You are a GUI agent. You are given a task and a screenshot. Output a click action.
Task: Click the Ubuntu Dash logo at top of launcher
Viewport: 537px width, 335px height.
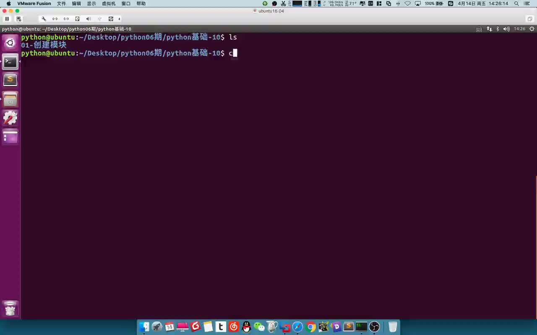pyautogui.click(x=10, y=42)
